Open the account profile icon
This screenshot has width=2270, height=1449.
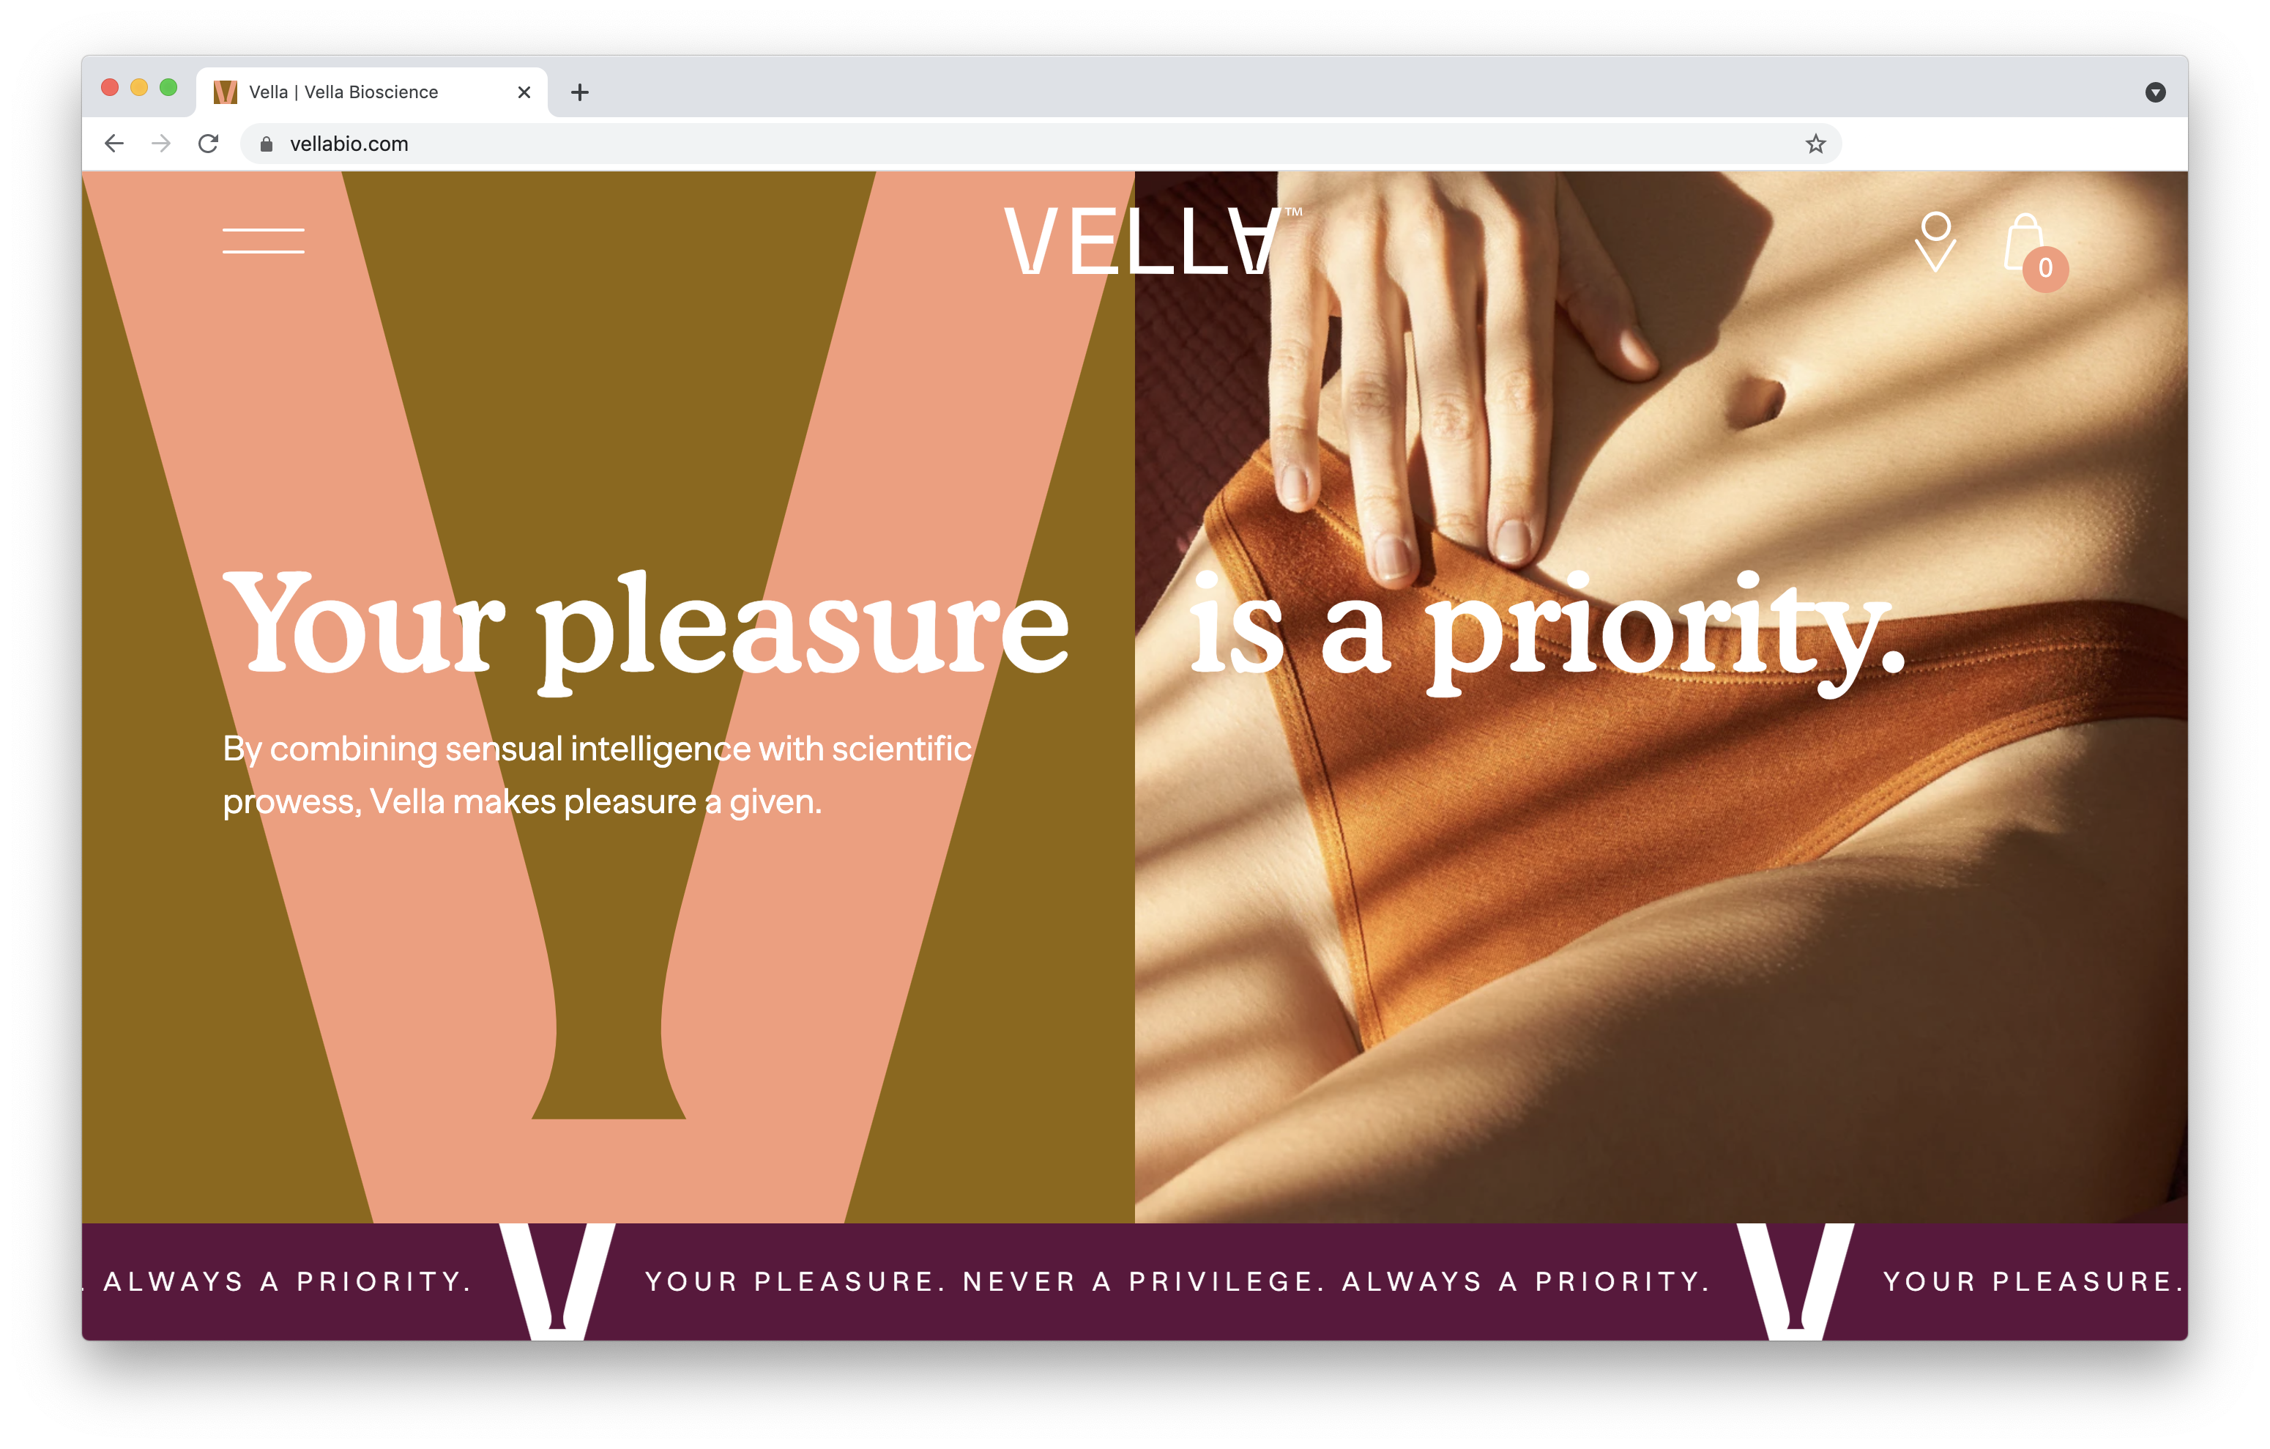click(1935, 242)
